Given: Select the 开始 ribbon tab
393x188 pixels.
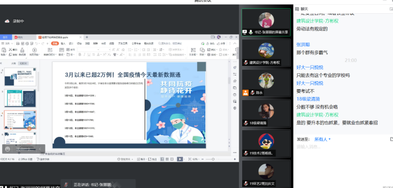Looking at the screenshot, I should pos(55,43).
